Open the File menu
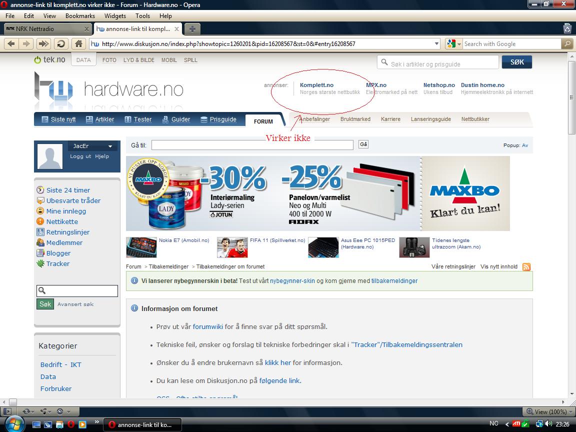Image resolution: width=576 pixels, height=432 pixels. 10,16
